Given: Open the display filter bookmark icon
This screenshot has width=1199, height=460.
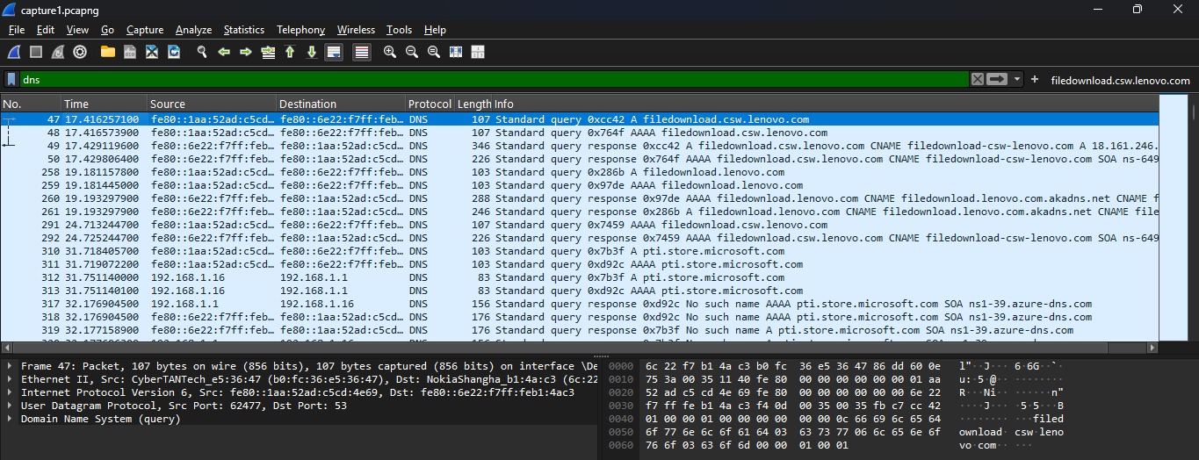Looking at the screenshot, I should (11, 79).
